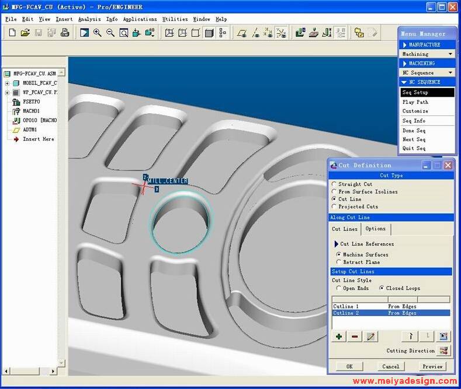Expand the MOBIL_FCAV_C tree node
461x389 pixels.
7,83
